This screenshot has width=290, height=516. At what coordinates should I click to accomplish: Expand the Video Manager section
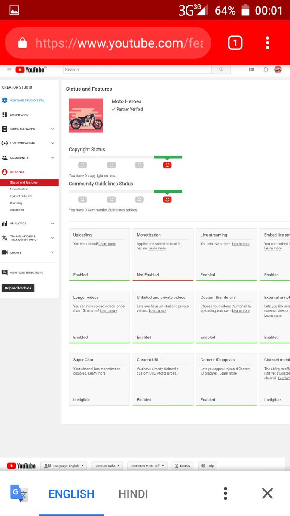coord(52,129)
